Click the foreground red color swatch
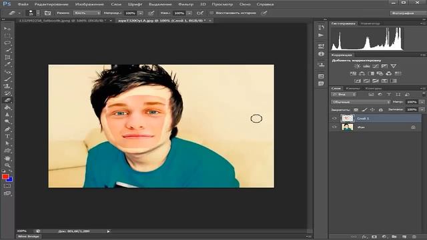427x240 pixels. [x=5, y=177]
